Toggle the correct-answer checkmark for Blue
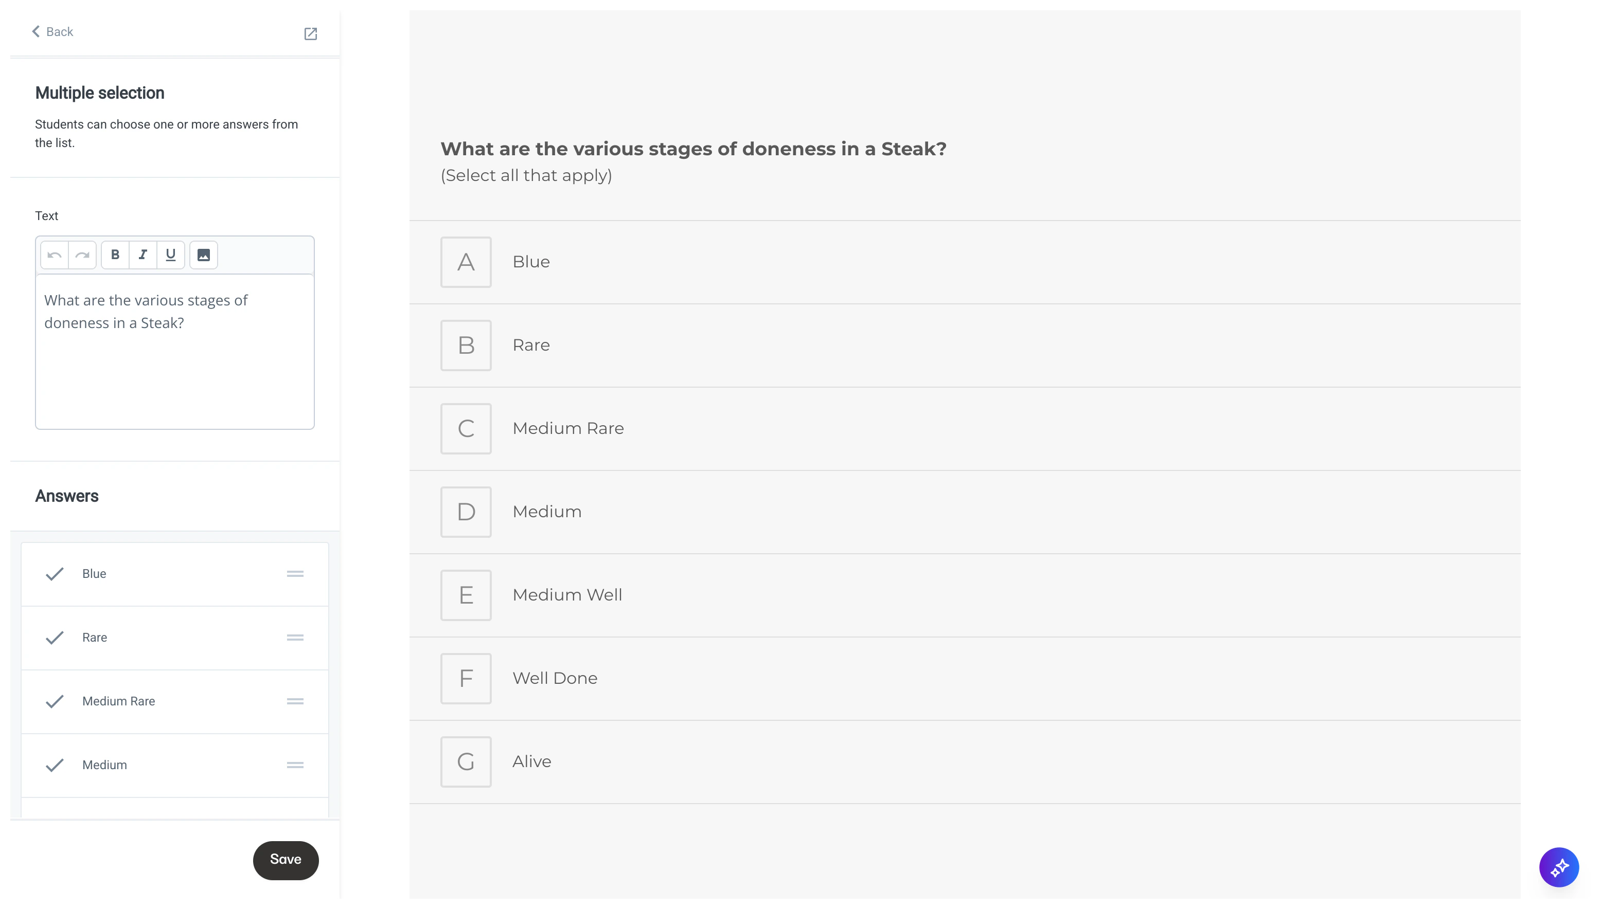This screenshot has width=1601, height=909. click(55, 574)
